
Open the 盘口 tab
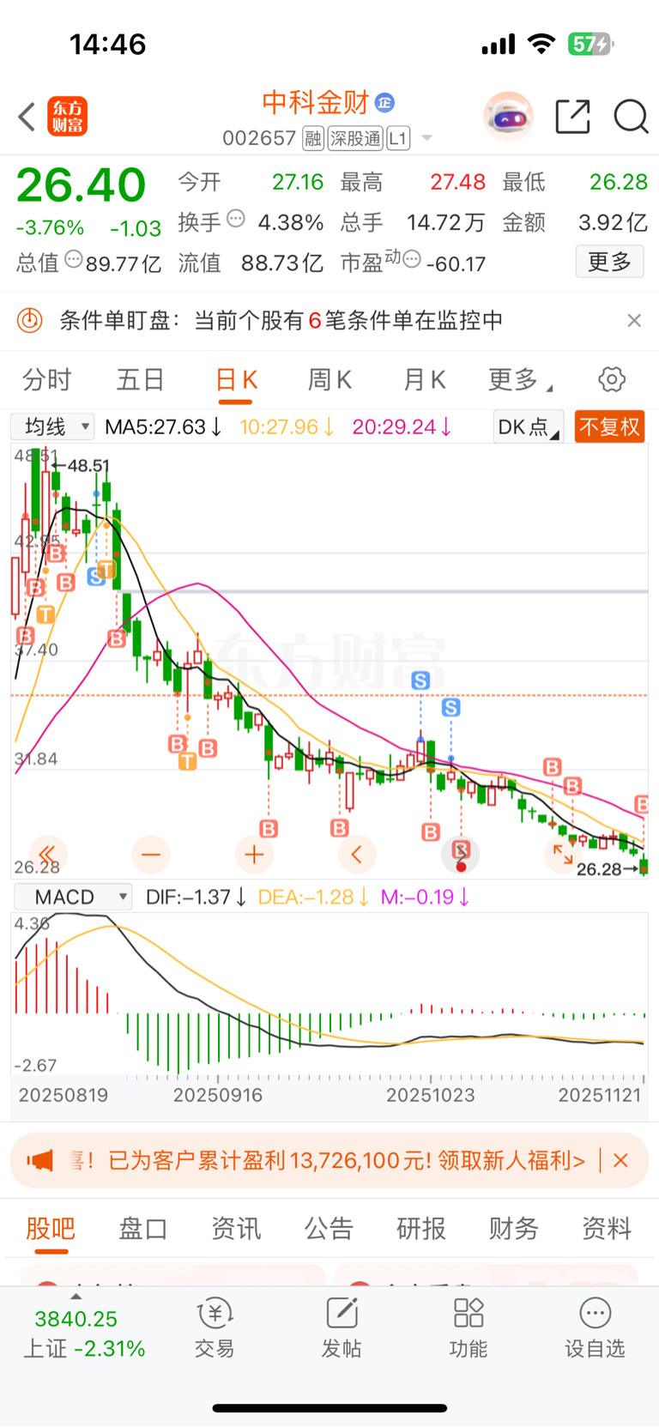tap(143, 1229)
